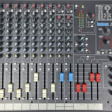Push the bottom button below channel 7 fader
The image size is (112, 112).
(40, 98)
